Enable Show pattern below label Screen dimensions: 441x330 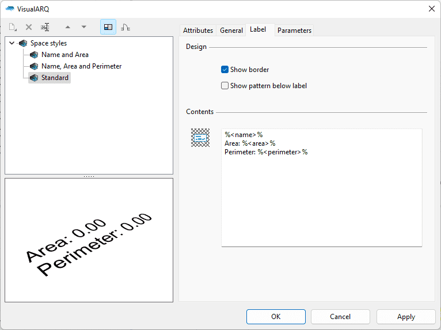225,86
